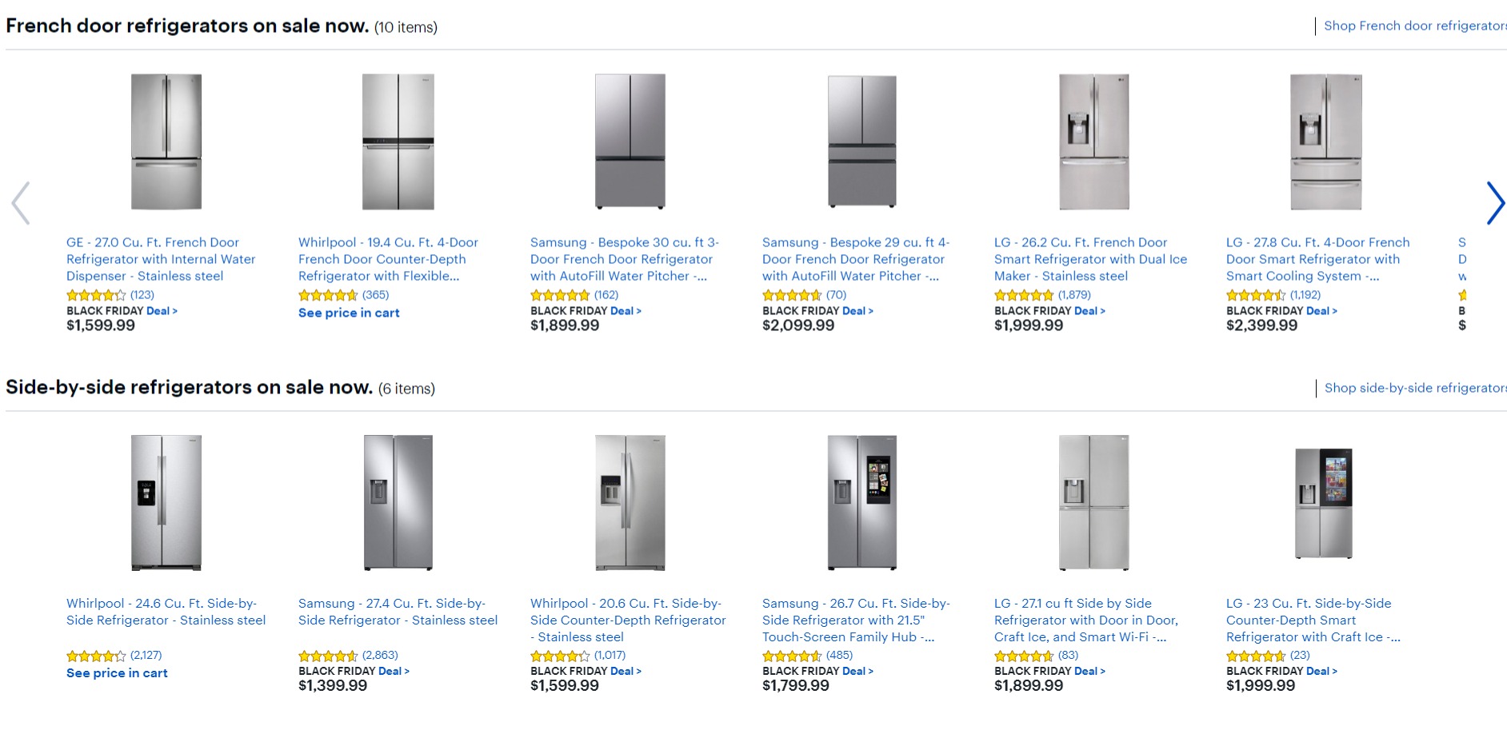Click the star rating for the LG 26.2 Cu. Ft. refrigerator
Screen dimensions: 1507x754
pos(1024,295)
